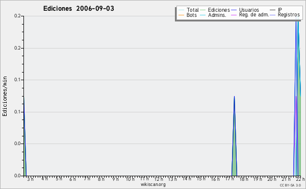Click the wikiscan.org label below the chart
The image size is (306, 189).
[x=153, y=184]
